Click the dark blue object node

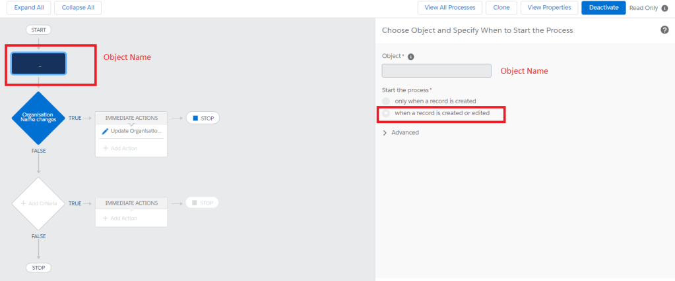point(39,64)
